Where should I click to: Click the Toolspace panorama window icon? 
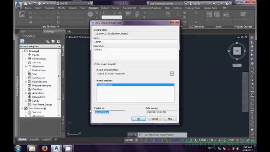tap(53, 41)
